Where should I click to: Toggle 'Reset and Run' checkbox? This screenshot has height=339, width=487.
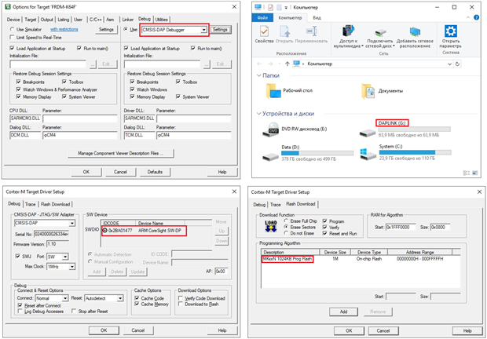click(325, 233)
